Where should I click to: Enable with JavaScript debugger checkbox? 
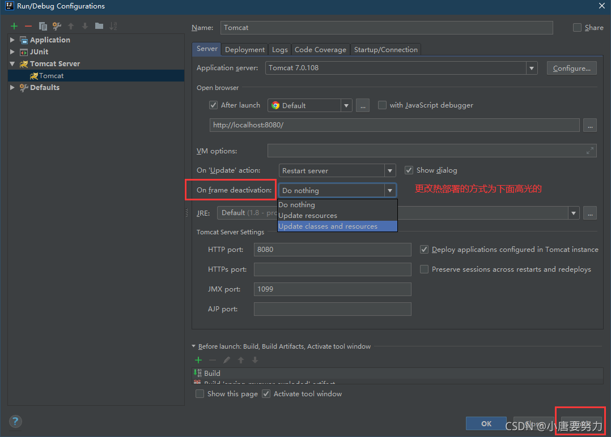(382, 105)
